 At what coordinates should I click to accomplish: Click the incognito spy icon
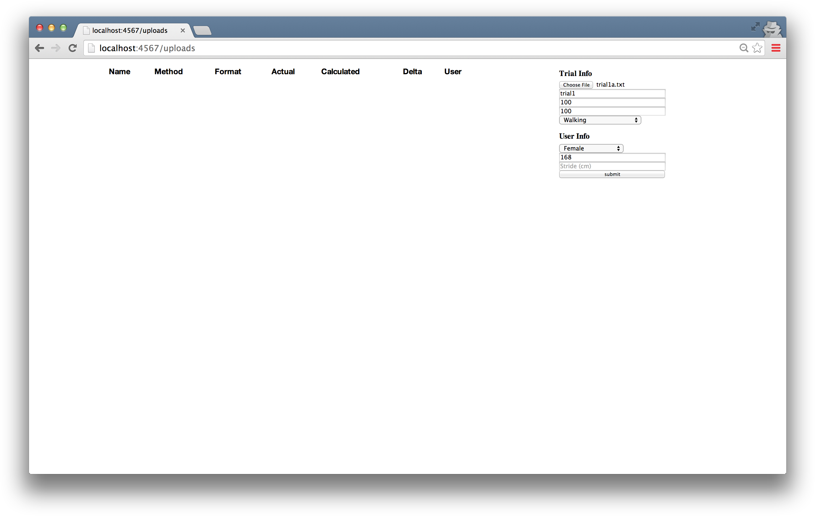[772, 29]
